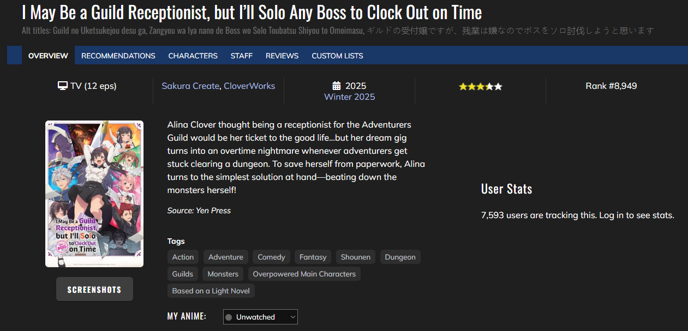Choose the Overpowered Main Characters tag
Image resolution: width=688 pixels, height=331 pixels.
(304, 274)
